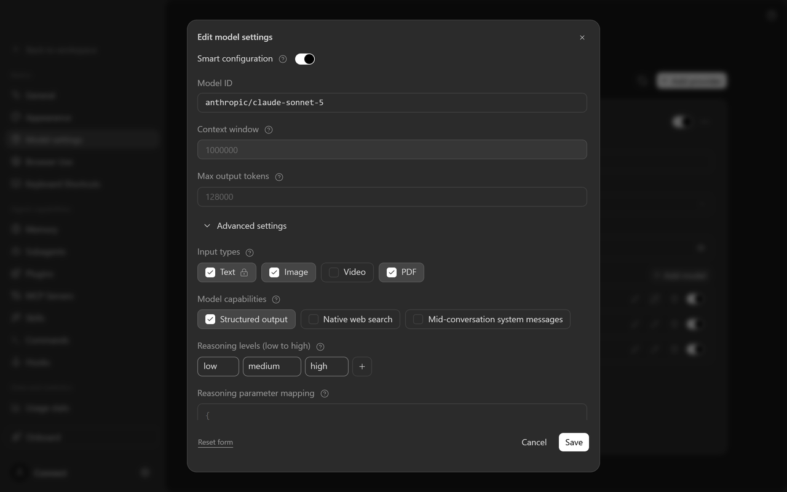This screenshot has height=492, width=787.
Task: Click the Max output tokens help icon
Action: click(x=279, y=177)
